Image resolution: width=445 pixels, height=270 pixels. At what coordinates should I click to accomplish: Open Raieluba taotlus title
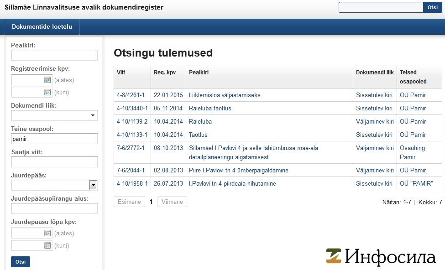210,109
